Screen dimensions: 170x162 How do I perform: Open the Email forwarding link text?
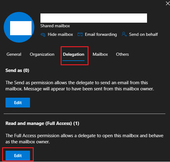pos(101,35)
